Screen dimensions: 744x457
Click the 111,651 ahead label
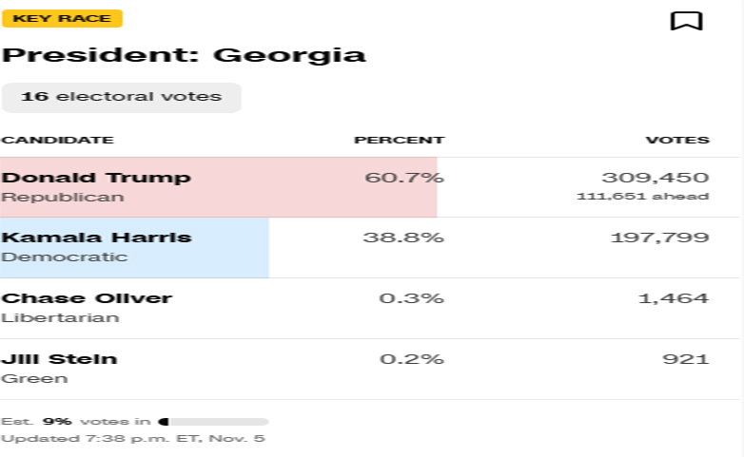tap(642, 197)
